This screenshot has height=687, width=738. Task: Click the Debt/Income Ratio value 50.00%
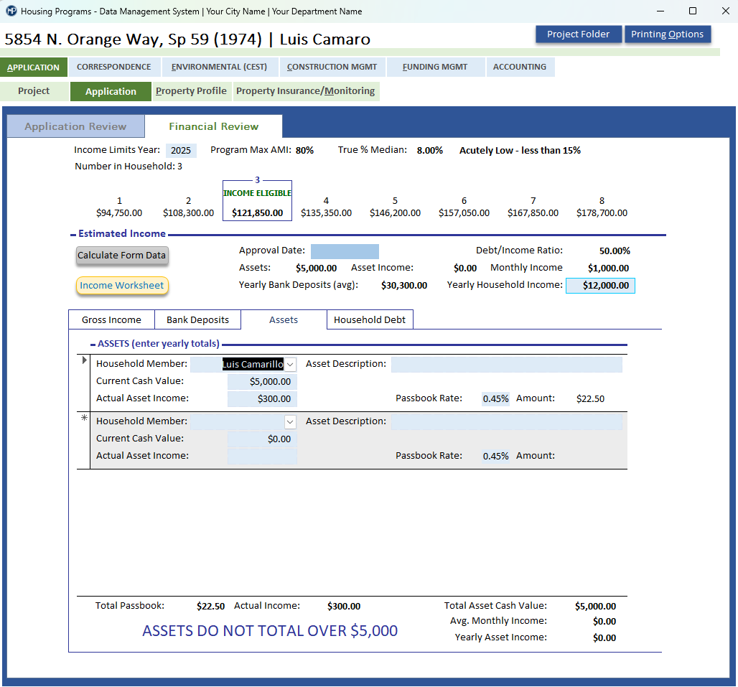615,251
